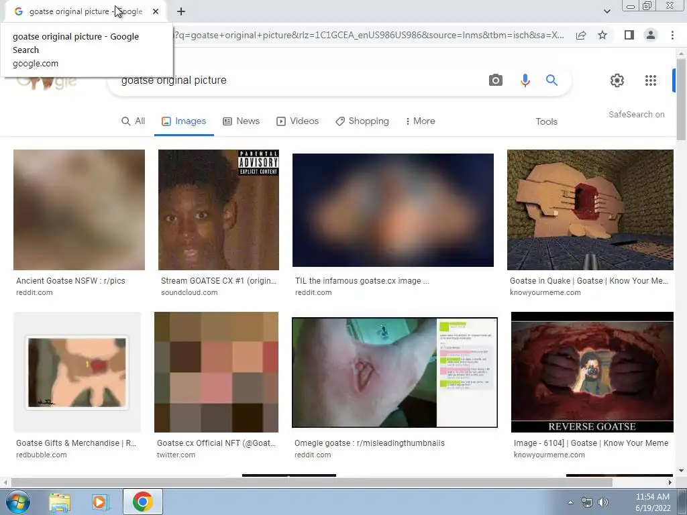Expand the More search options menu
Image resolution: width=687 pixels, height=515 pixels.
[x=420, y=121]
